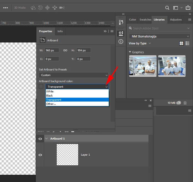Switch to the Swatches tab
This screenshot has width=193, height=182.
coord(145,19)
